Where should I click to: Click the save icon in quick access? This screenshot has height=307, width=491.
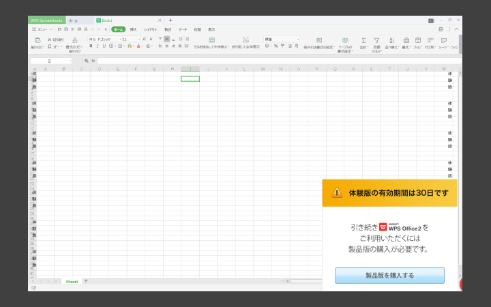[66, 29]
